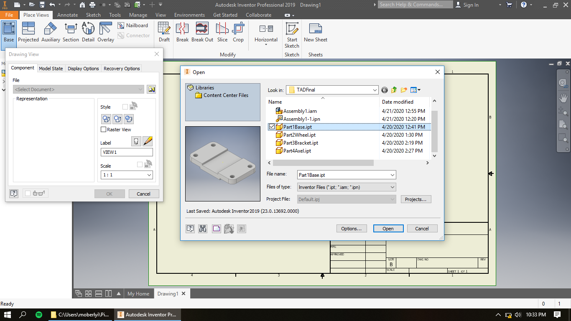Viewport: 571px width, 321px height.
Task: Go back with the arrow beside Look in
Action: coord(385,90)
